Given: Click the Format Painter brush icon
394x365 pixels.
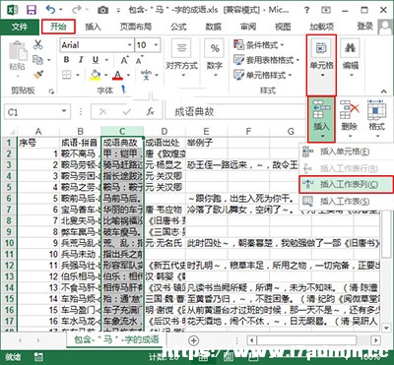Looking at the screenshot, I should coord(38,75).
